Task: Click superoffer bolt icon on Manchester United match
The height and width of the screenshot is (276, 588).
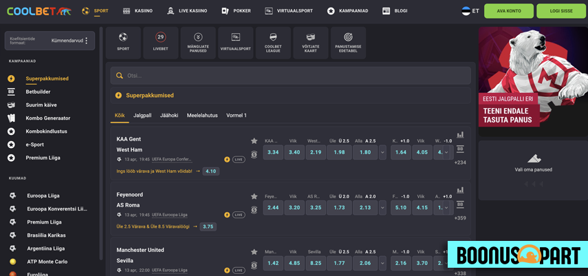Action: pyautogui.click(x=227, y=270)
